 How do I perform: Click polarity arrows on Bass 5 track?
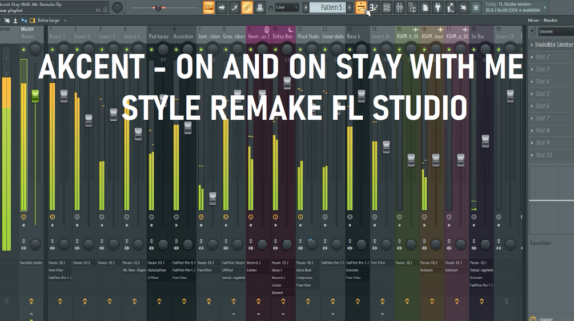[350, 241]
